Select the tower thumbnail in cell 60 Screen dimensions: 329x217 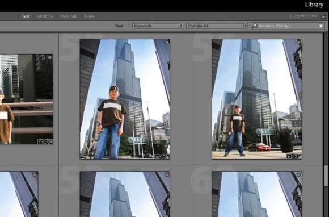257,194
